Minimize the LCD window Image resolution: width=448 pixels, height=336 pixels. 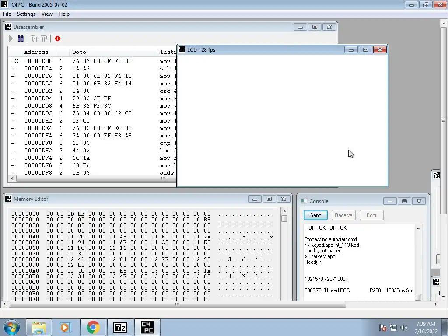351,50
